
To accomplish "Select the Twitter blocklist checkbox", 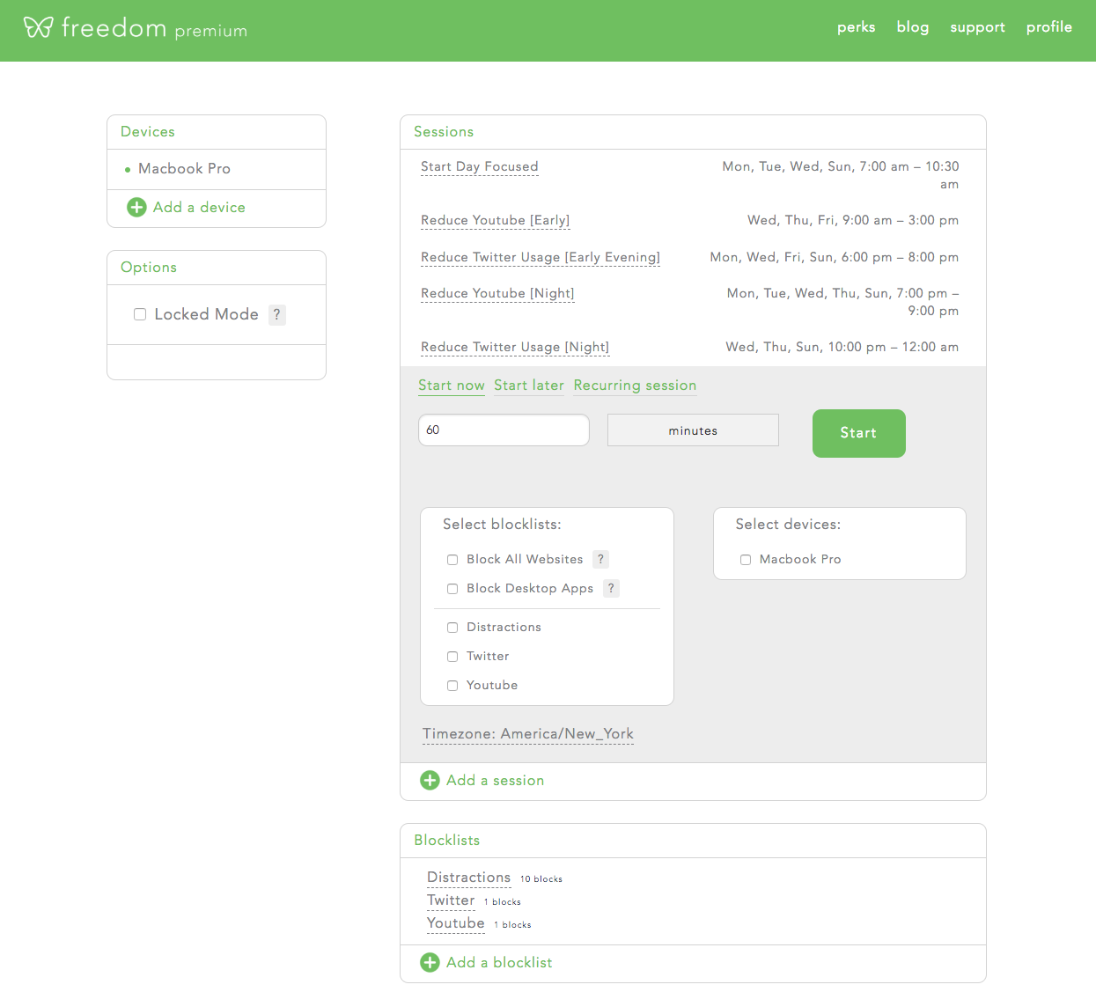I will click(x=452, y=657).
